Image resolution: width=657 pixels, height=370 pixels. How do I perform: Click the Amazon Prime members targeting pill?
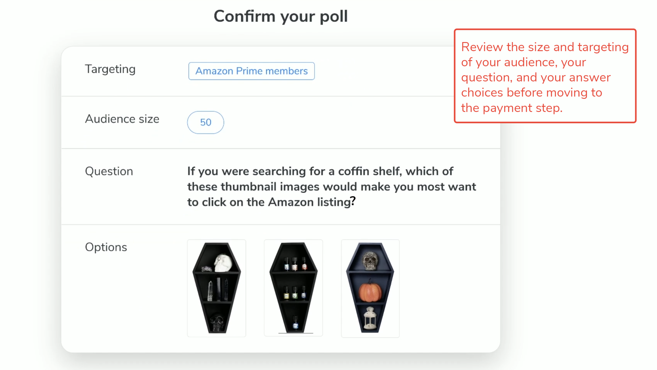pos(251,71)
